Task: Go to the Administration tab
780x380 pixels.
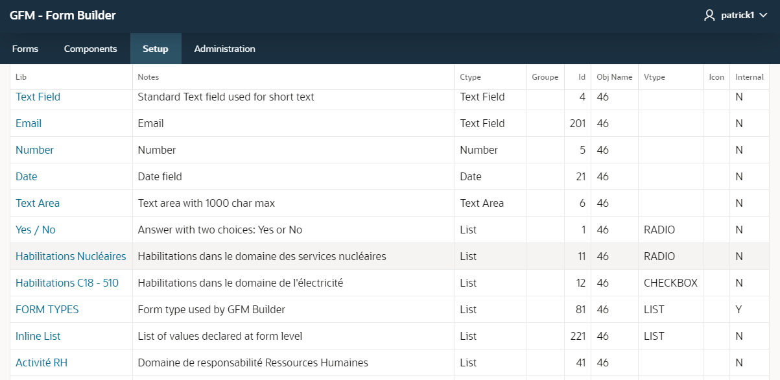Action: pyautogui.click(x=224, y=49)
